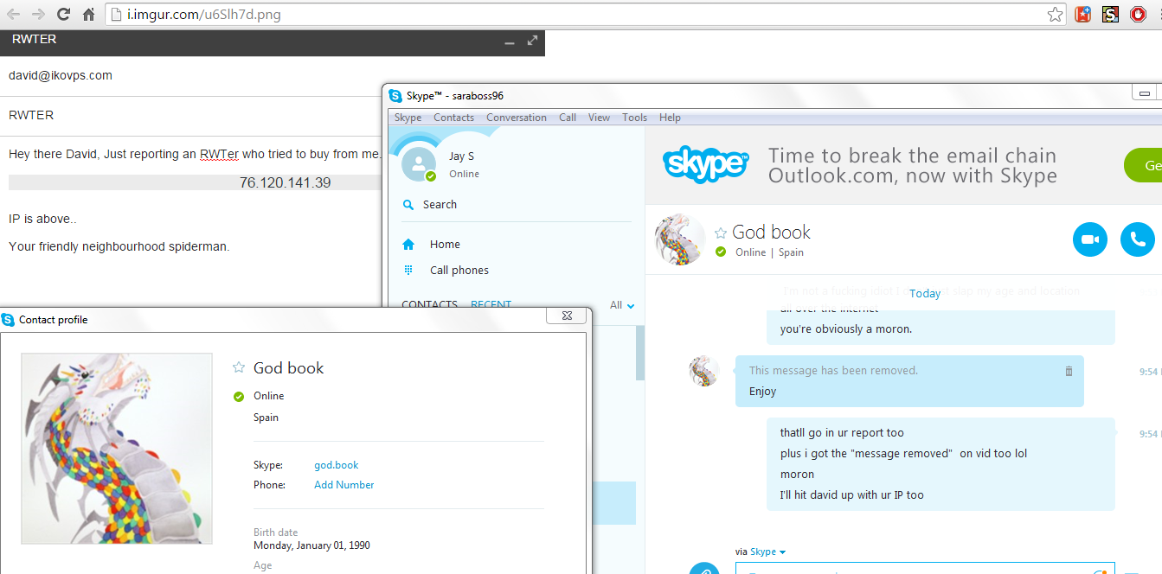The image size is (1162, 574).
Task: Expand the All contacts filter dropdown
Action: point(622,305)
